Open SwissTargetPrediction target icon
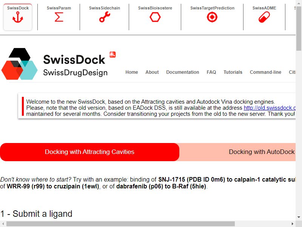The width and height of the screenshot is (302, 227). click(212, 17)
